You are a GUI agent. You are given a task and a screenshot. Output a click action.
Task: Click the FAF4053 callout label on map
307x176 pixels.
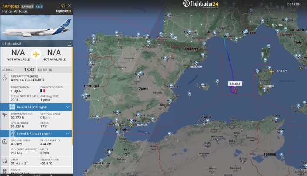pyautogui.click(x=235, y=84)
